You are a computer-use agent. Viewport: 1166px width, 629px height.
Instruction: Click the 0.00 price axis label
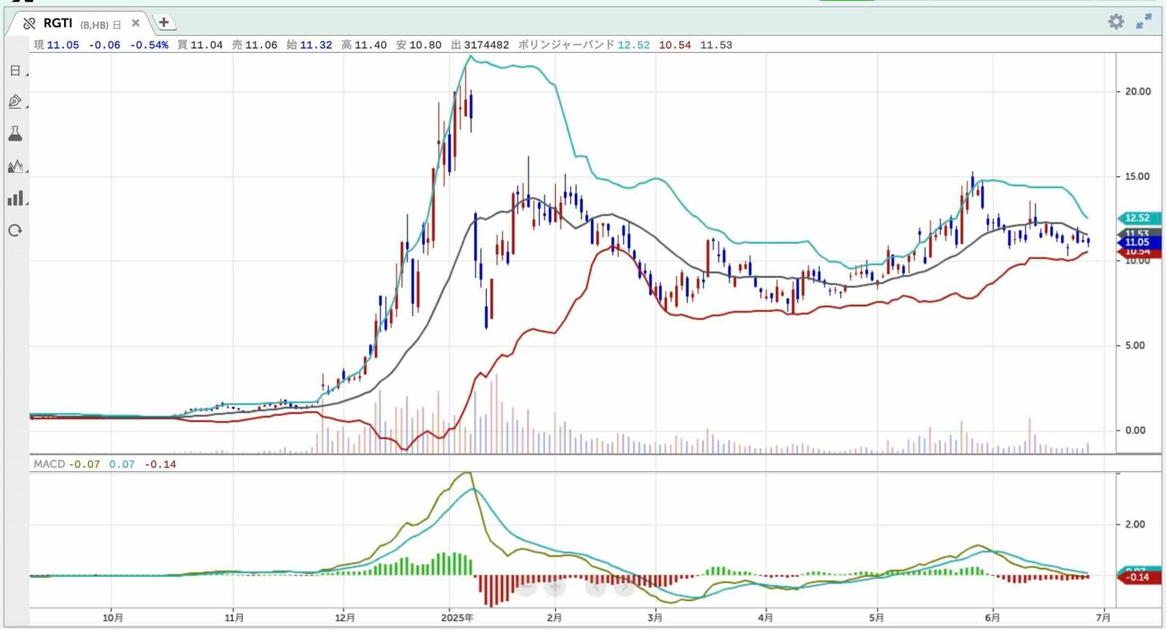click(1137, 431)
